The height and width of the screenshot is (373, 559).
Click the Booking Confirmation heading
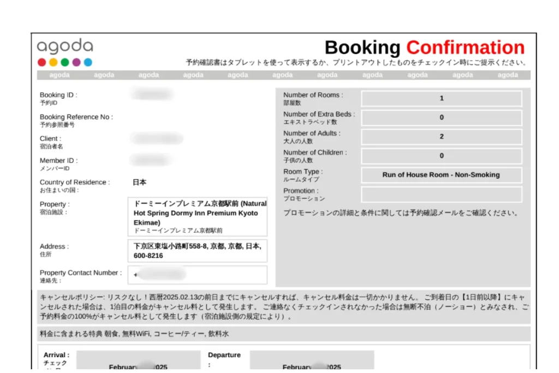pos(424,48)
